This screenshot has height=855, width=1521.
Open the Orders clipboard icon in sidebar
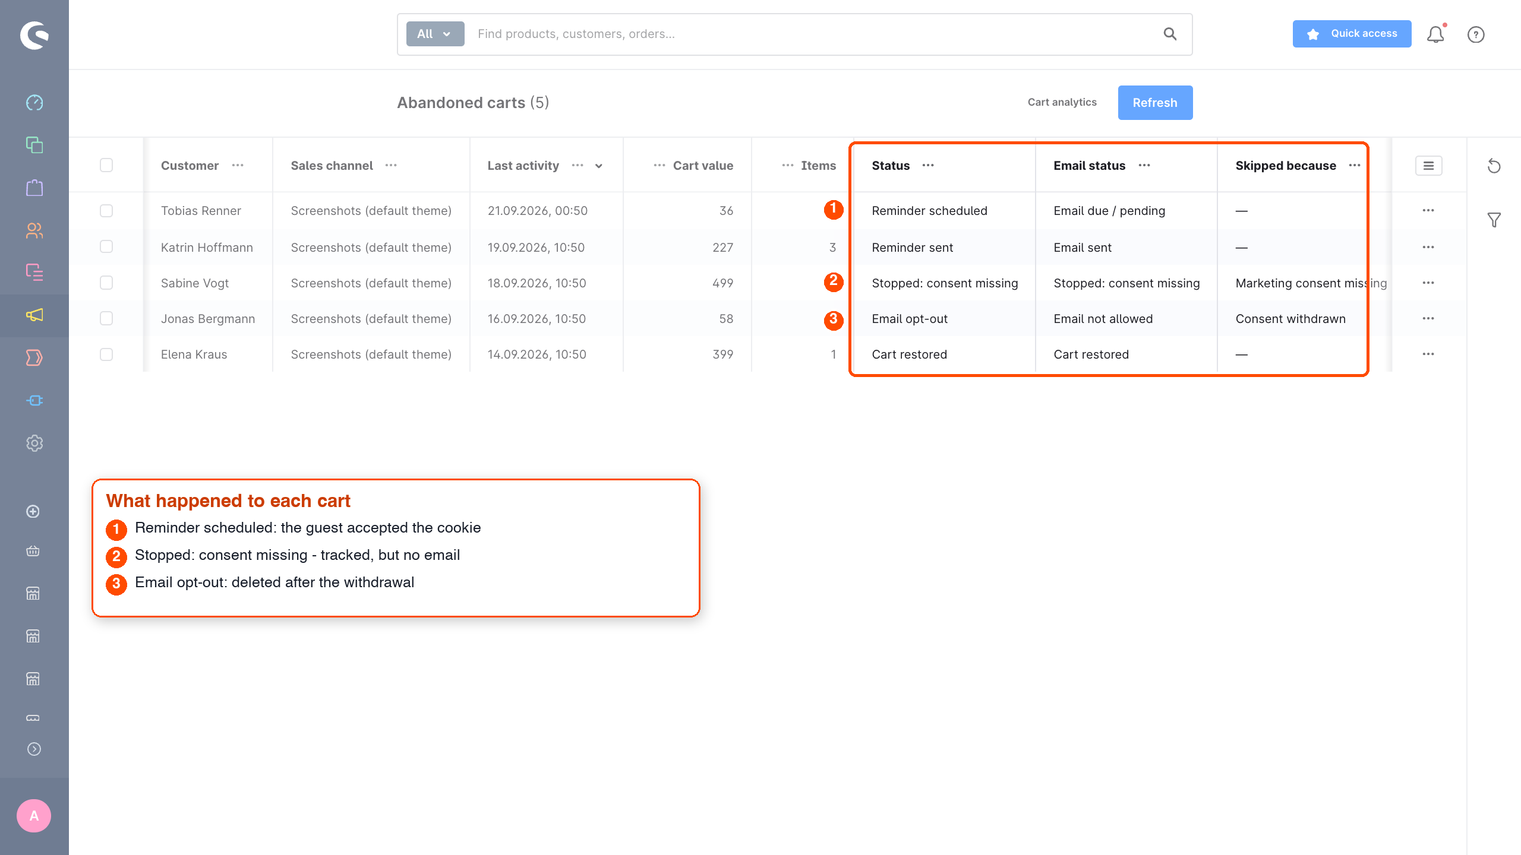[x=34, y=188]
